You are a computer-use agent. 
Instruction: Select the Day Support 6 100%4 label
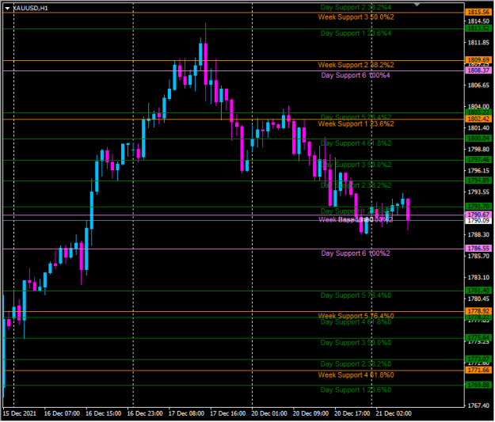point(356,75)
